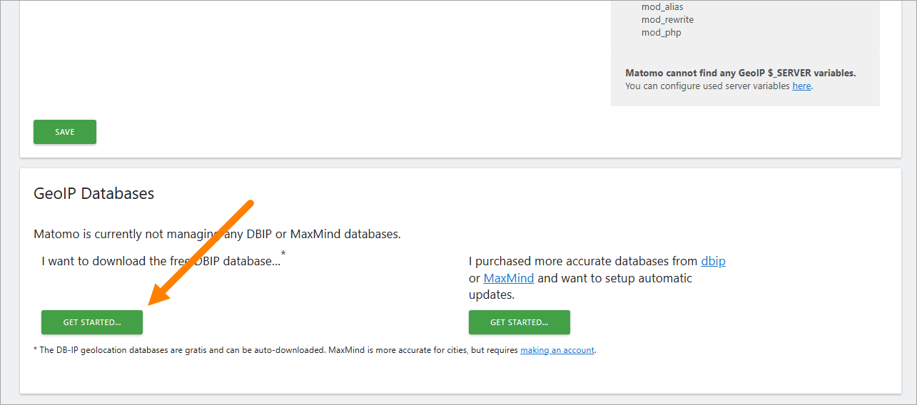Click the bold 'Matomo cannot find any GeoIP' message
The image size is (917, 405).
(x=740, y=73)
